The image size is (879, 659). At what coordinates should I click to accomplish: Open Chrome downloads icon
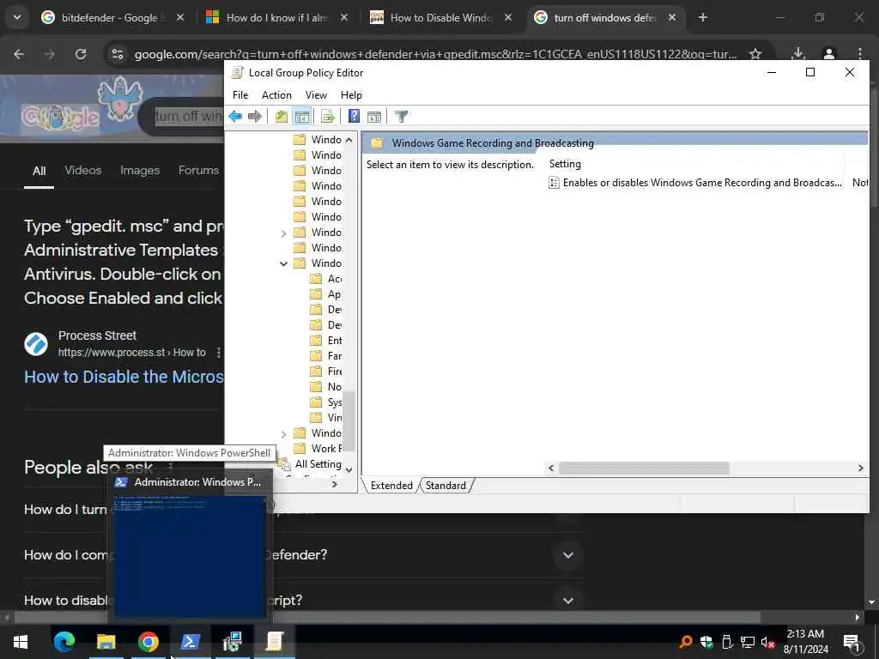(x=797, y=54)
